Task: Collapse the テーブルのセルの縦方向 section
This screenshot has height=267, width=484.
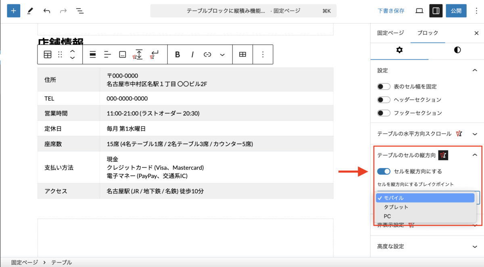Action: pos(475,155)
